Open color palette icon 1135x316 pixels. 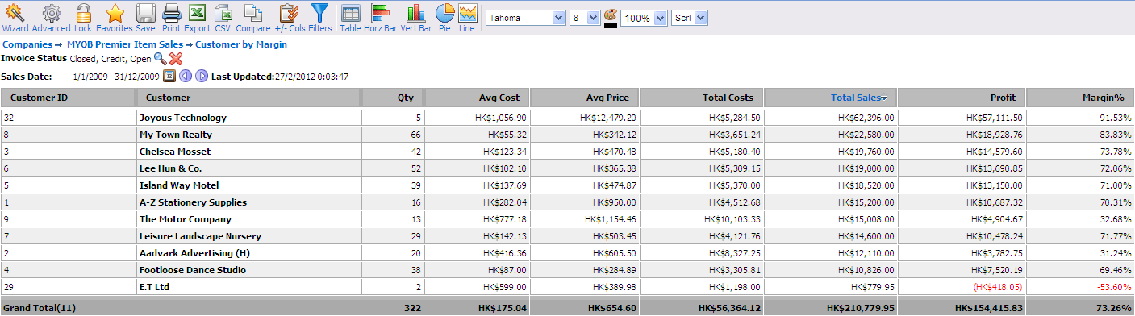pyautogui.click(x=610, y=15)
